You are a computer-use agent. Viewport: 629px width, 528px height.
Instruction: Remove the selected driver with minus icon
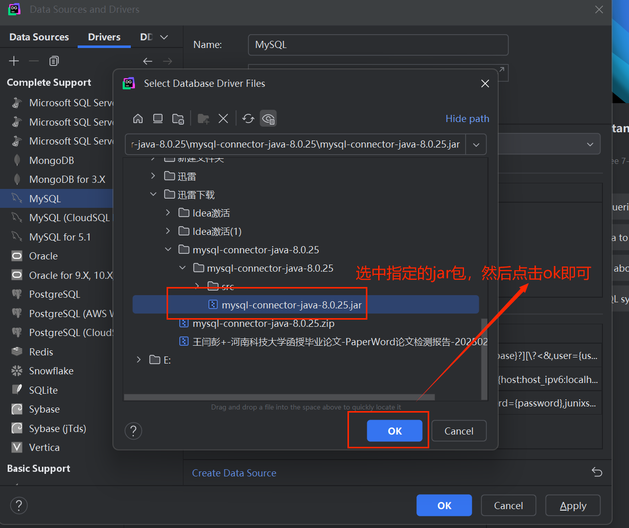coord(34,61)
